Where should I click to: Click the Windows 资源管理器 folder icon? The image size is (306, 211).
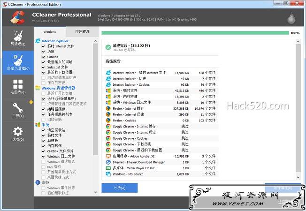click(x=38, y=88)
